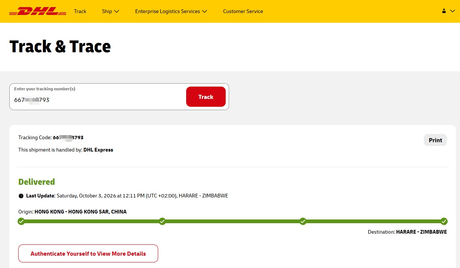Go to Customer Service
The image size is (460, 268).
pyautogui.click(x=243, y=11)
